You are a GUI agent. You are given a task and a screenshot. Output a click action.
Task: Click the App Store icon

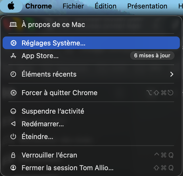tap(13, 56)
